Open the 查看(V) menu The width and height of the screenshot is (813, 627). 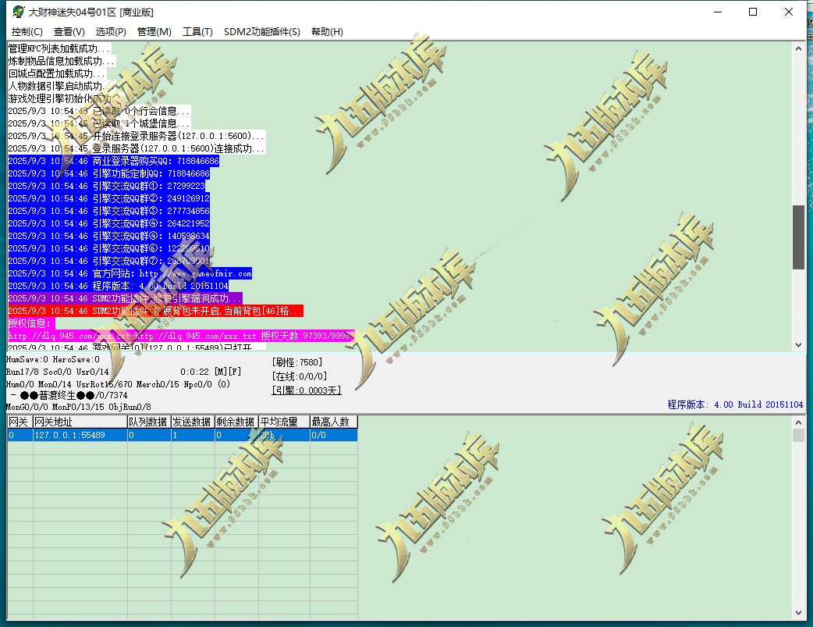pos(69,32)
